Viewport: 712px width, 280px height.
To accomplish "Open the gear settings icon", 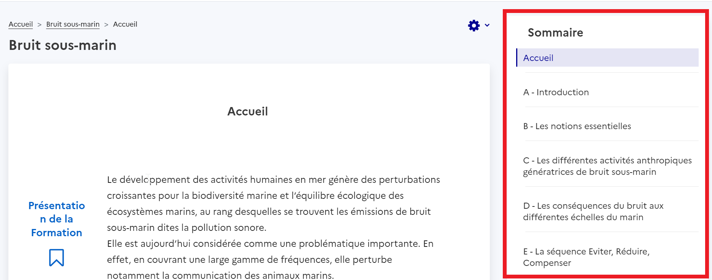I will [x=474, y=26].
